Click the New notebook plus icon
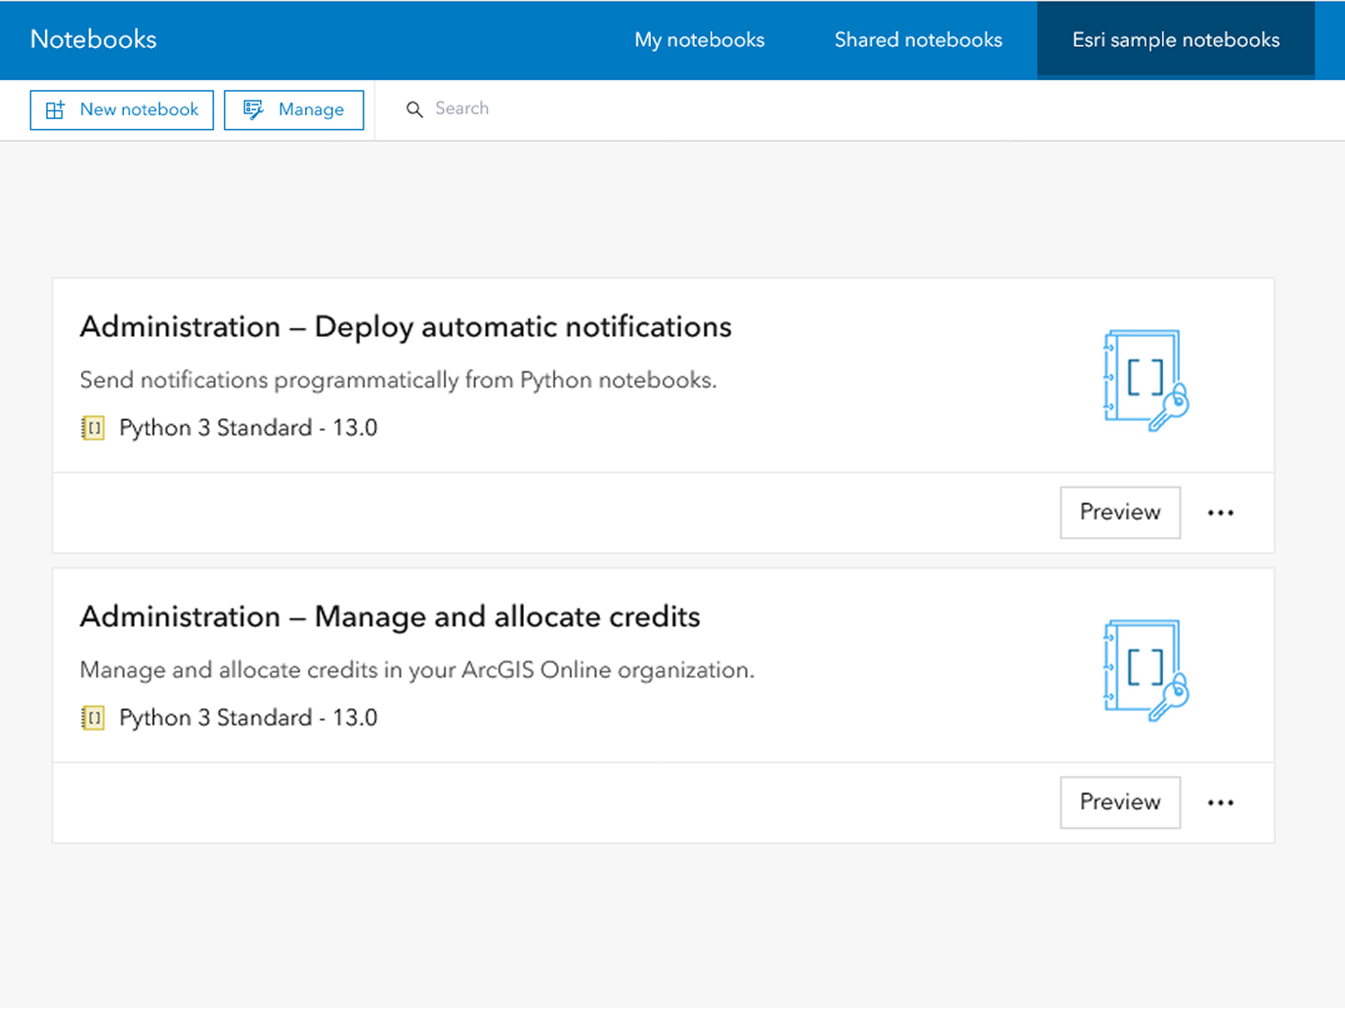This screenshot has width=1345, height=1009. pos(56,109)
